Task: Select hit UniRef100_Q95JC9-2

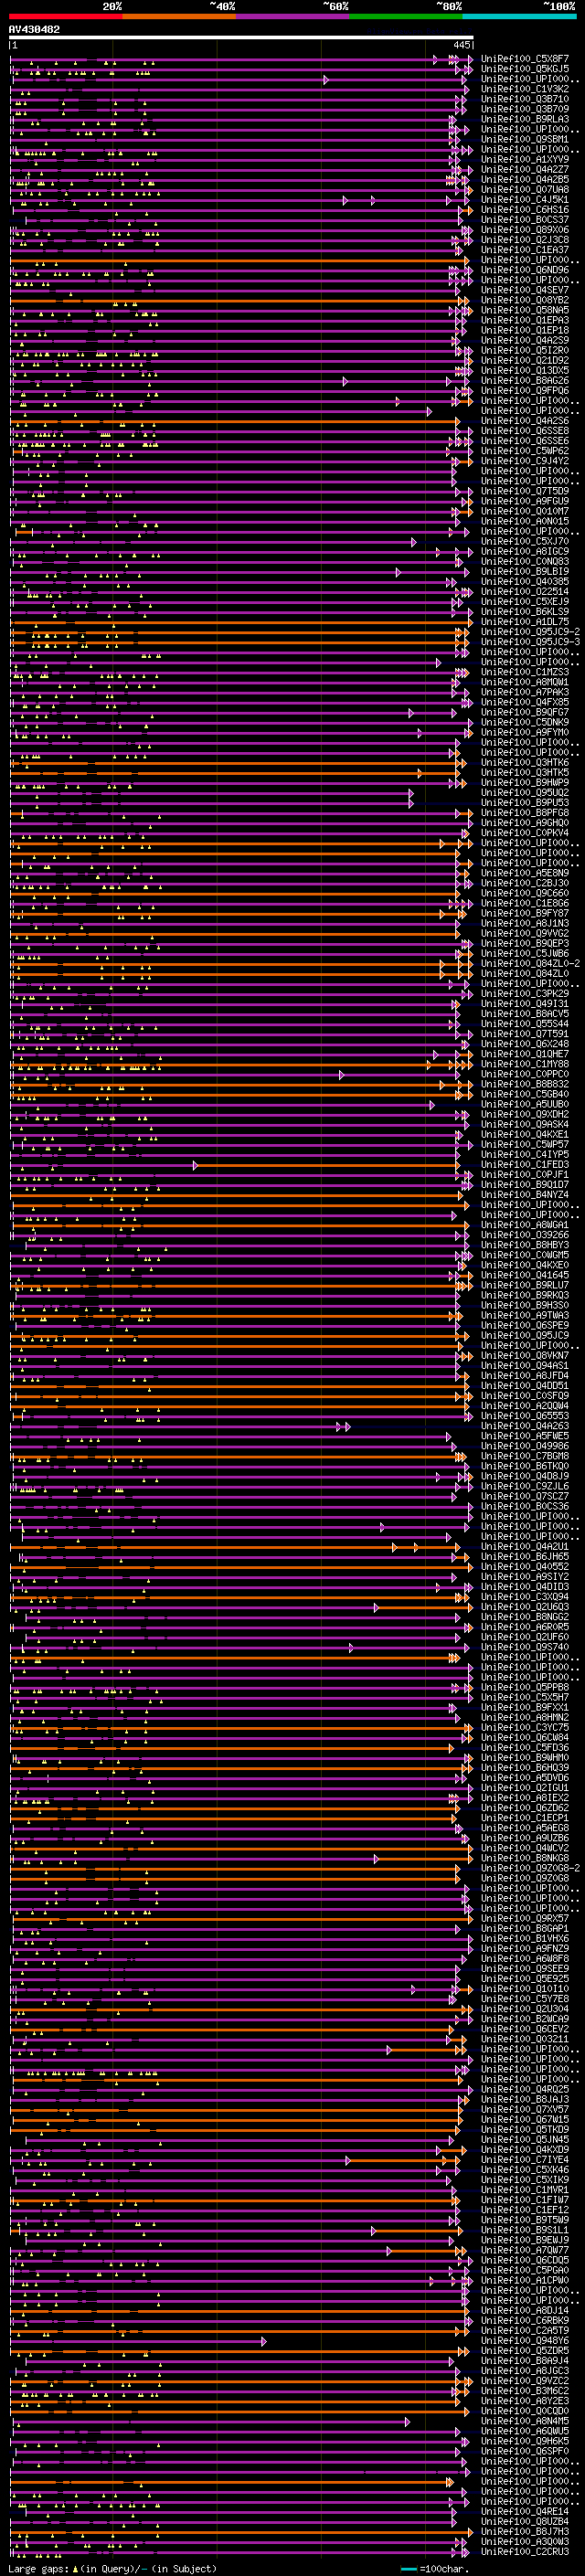Action: click(530, 632)
